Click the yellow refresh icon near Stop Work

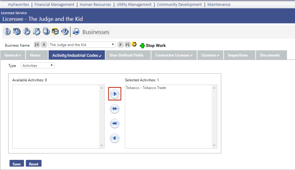click(134, 45)
